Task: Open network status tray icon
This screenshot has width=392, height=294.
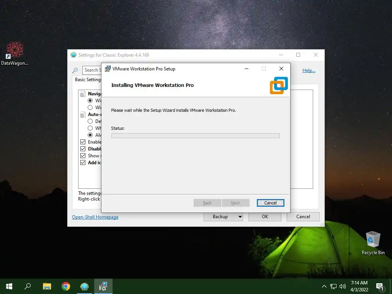Action: click(333, 286)
